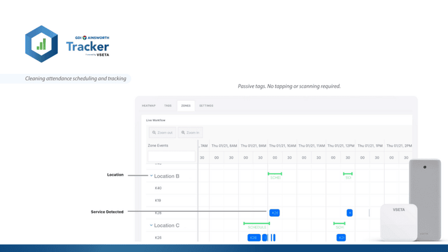Click Location C blue K26 event after 9AM

(x=254, y=237)
